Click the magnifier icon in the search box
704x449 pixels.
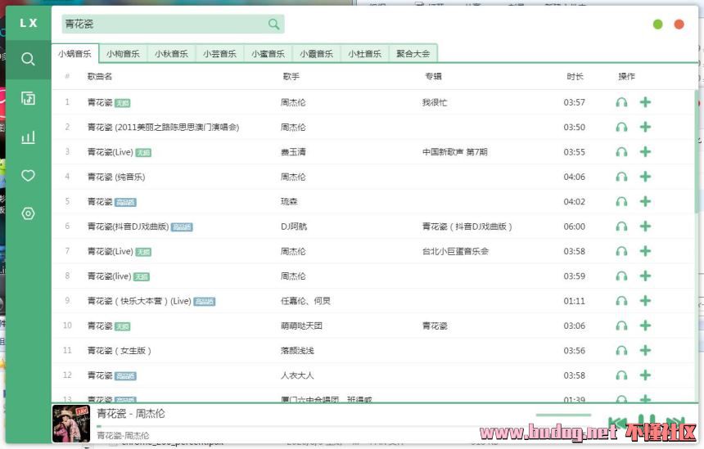[x=273, y=25]
